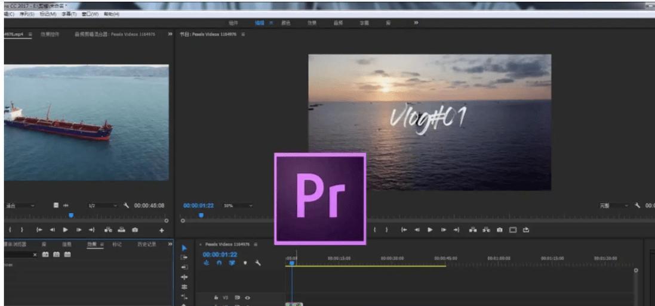Open Program monitor settings wrench
Image resolution: width=655 pixels, height=306 pixels.
[x=638, y=205]
